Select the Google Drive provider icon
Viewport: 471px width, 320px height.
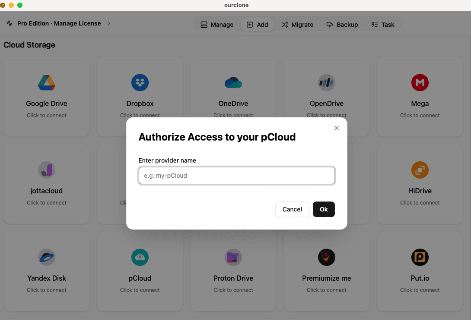[x=46, y=83]
